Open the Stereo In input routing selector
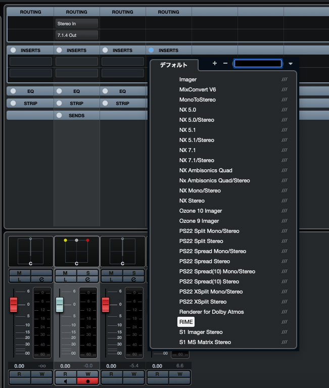The image size is (329, 388). (x=76, y=23)
